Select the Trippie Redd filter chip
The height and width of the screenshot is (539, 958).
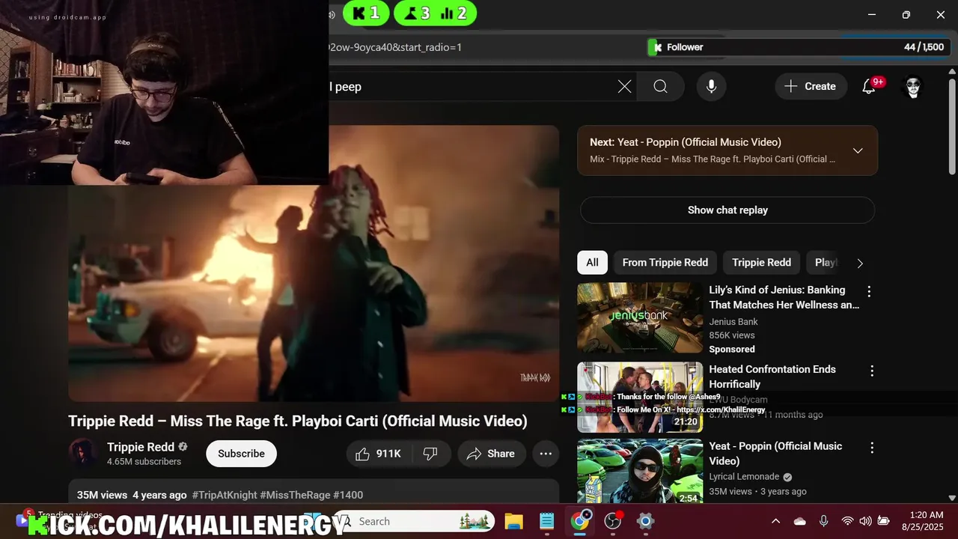pyautogui.click(x=761, y=263)
